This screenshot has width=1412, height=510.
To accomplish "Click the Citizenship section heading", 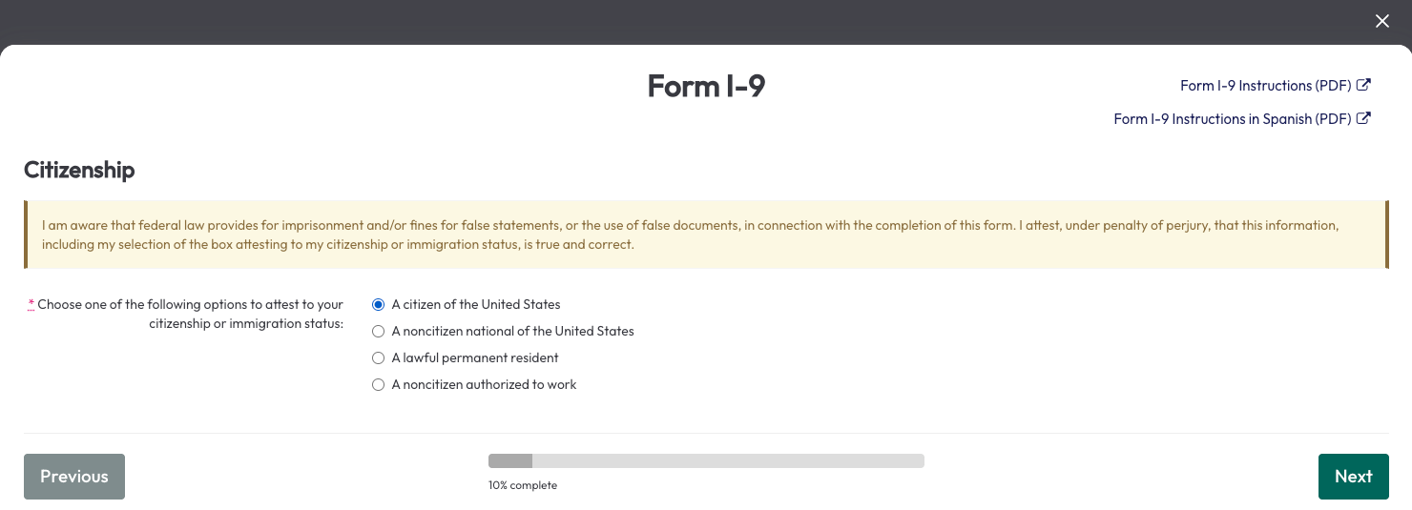I will [x=79, y=170].
